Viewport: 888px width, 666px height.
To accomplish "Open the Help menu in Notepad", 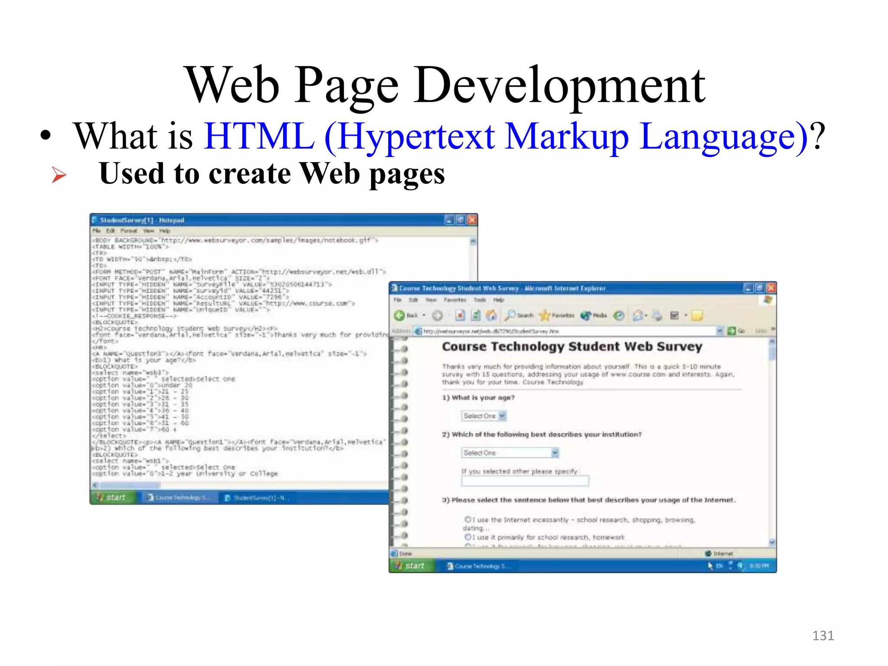I will 164,231.
